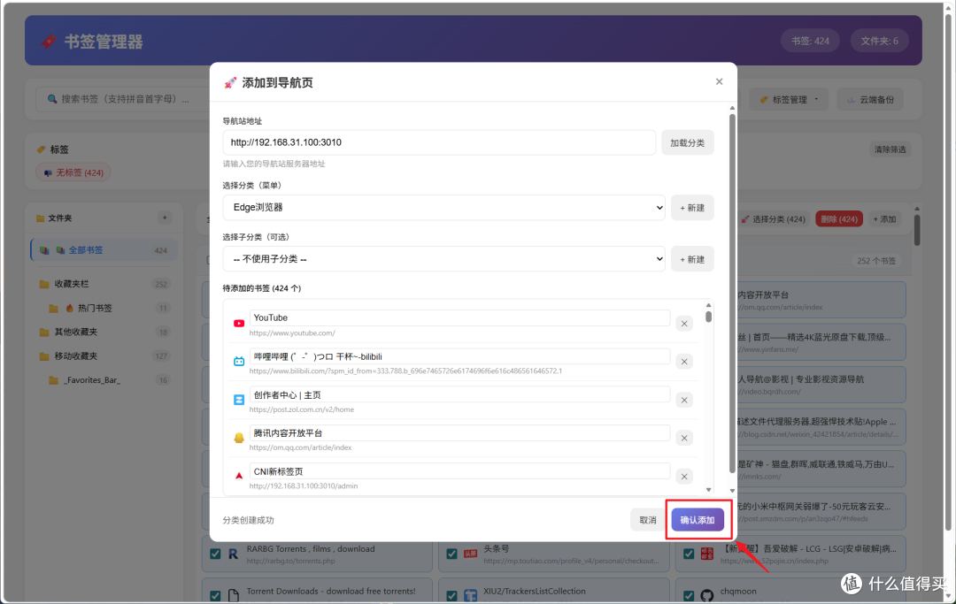Viewport: 956px width, 604px height.
Task: Click the 头条号 red favicon
Action: tap(470, 554)
